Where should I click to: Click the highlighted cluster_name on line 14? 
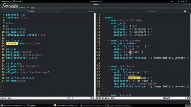pyautogui.click(x=12, y=43)
